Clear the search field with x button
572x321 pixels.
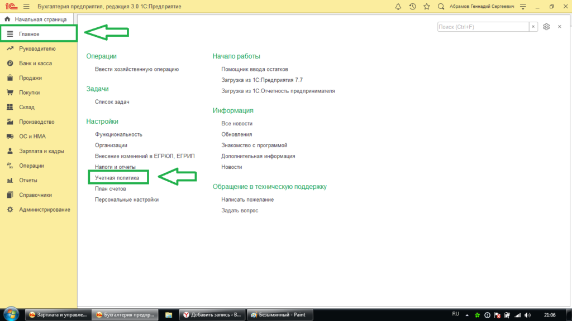[533, 27]
